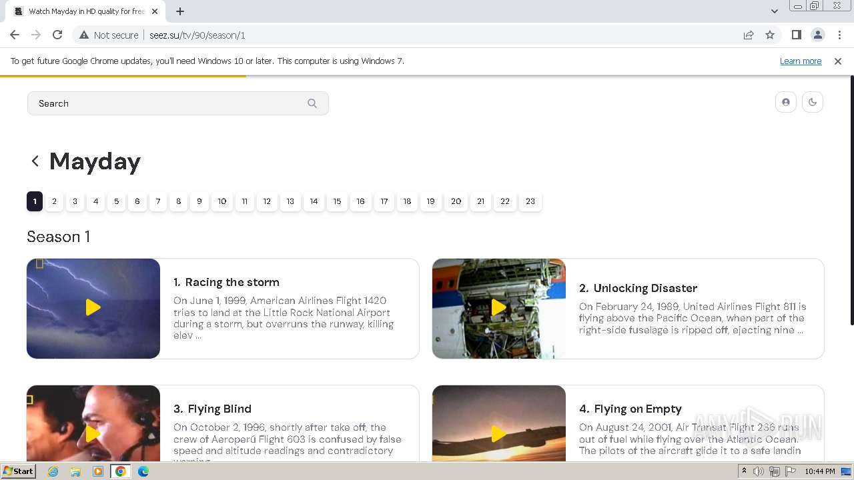Go to season 16

click(x=360, y=201)
